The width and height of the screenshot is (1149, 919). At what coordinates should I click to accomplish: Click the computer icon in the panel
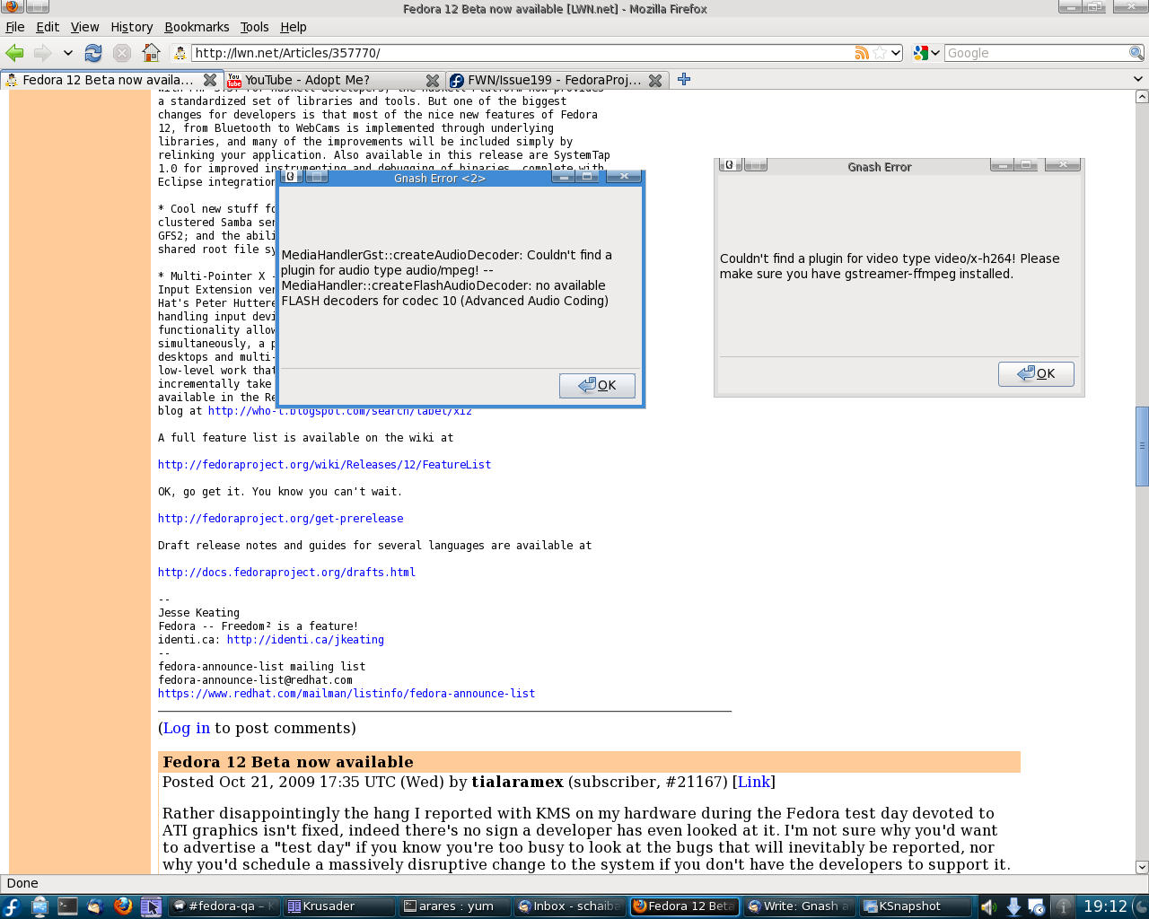(x=39, y=906)
